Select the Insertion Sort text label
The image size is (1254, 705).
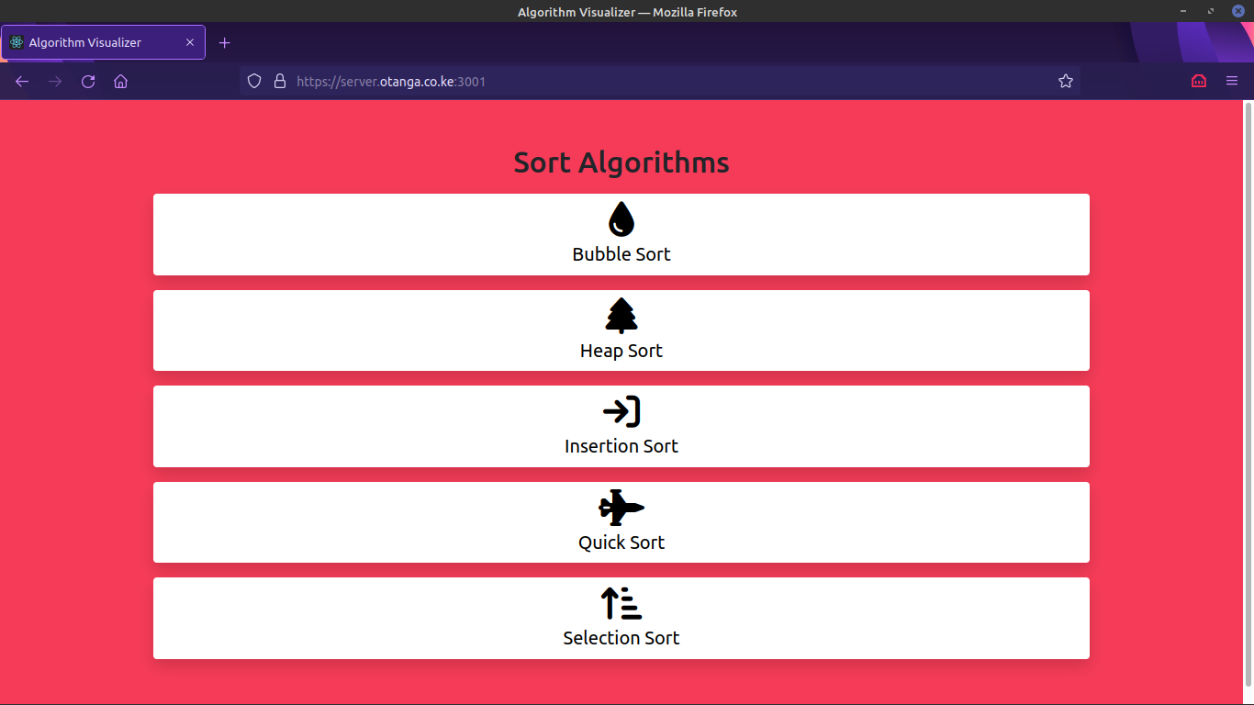point(621,446)
